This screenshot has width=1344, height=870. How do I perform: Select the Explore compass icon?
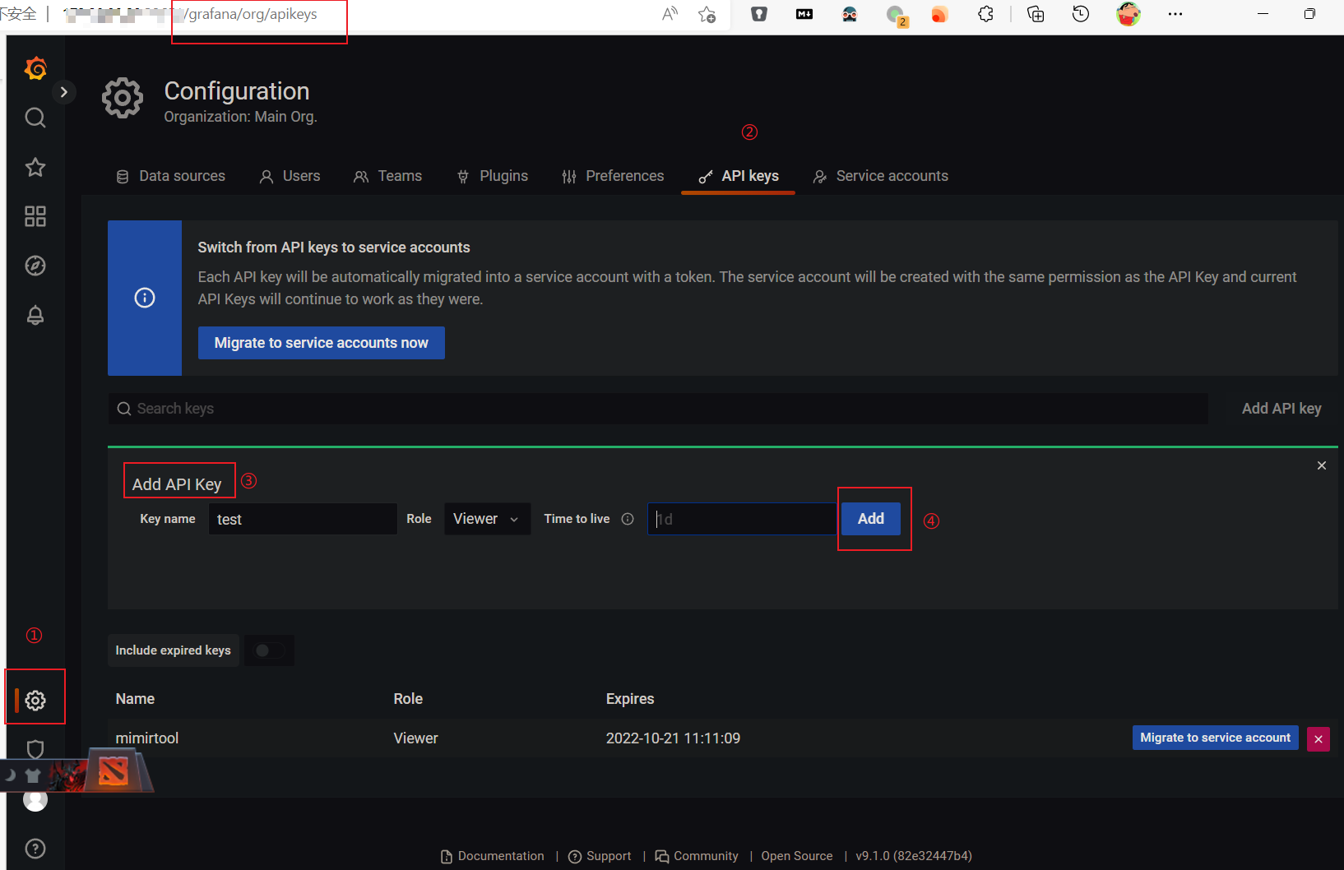[x=35, y=265]
